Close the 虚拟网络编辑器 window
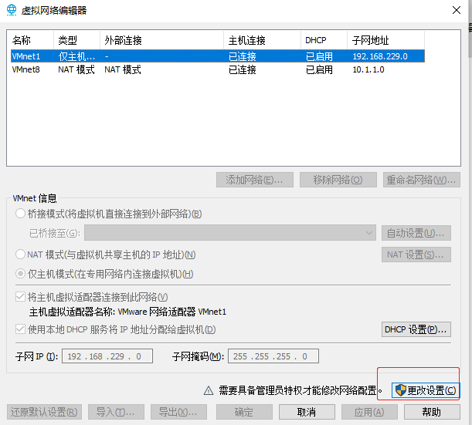The width and height of the screenshot is (472, 425). click(x=457, y=10)
